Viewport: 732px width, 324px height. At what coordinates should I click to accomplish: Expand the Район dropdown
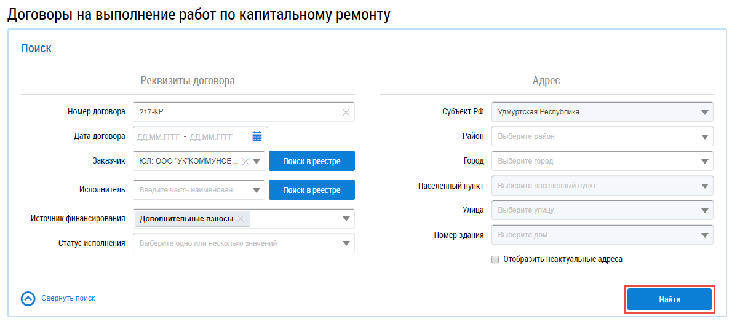click(x=704, y=136)
